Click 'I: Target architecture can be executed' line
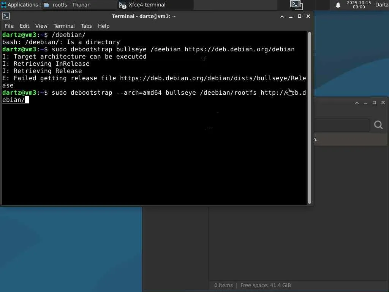 74,57
